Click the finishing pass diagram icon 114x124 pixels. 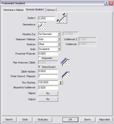[66, 75]
